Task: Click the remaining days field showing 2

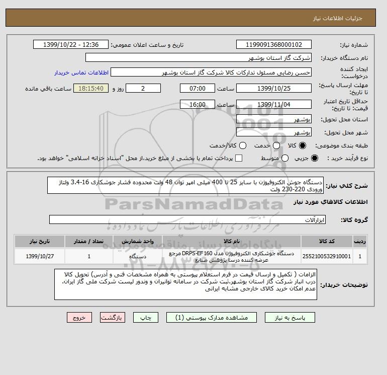Action: tap(143, 88)
